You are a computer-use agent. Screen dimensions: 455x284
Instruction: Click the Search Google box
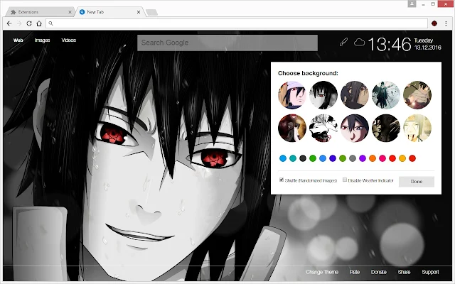(227, 43)
